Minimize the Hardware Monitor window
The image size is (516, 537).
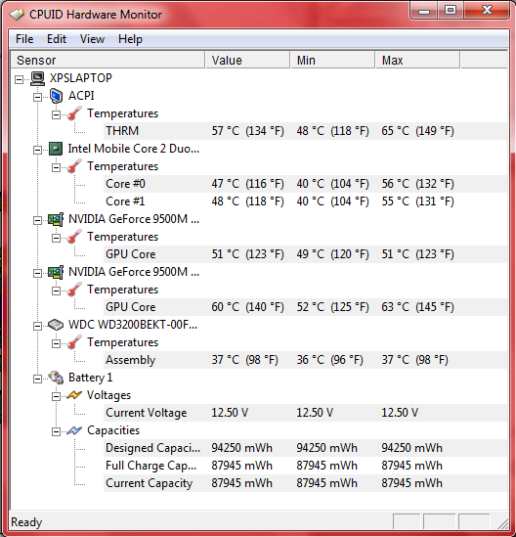coord(423,11)
